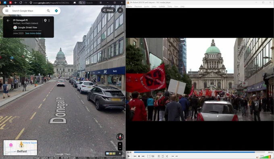Screen dimensions: 274x159
Task: Expand the imagery strip with the chevron
Action: point(120,153)
